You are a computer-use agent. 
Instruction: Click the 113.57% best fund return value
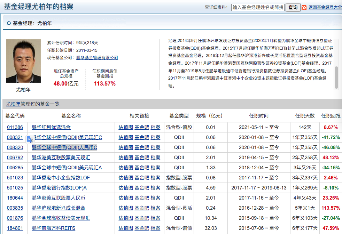(x=105, y=84)
